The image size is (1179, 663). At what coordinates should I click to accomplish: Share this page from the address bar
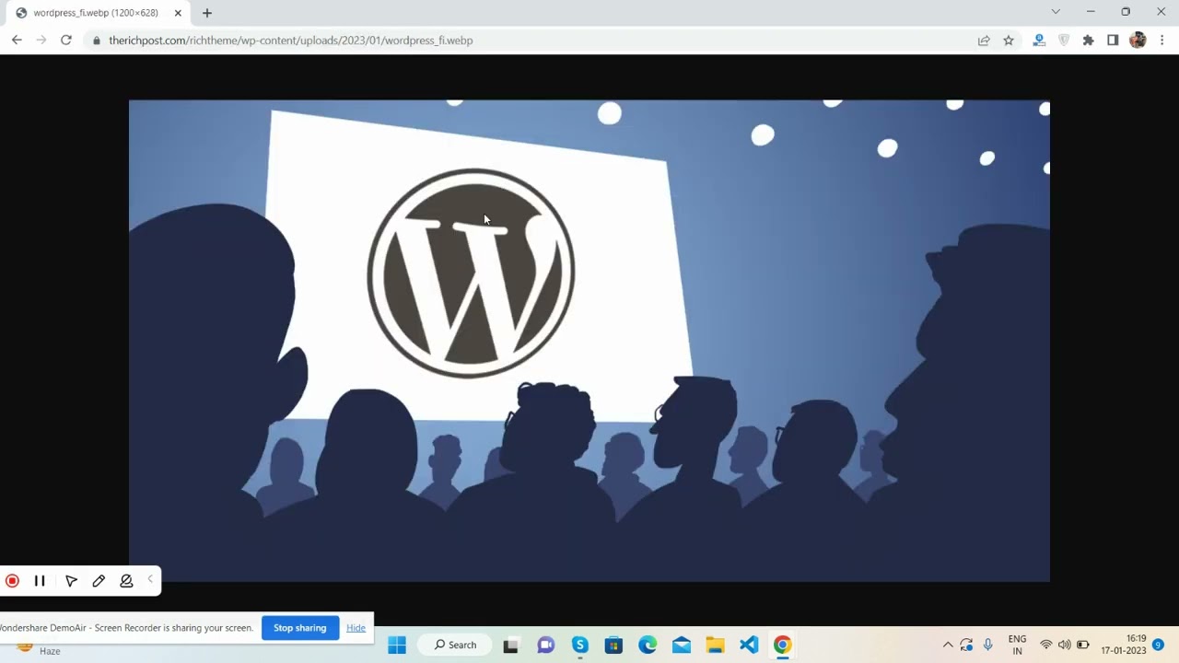(x=984, y=41)
